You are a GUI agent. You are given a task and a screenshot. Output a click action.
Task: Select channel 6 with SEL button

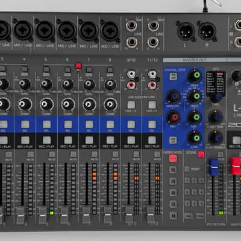68,125
